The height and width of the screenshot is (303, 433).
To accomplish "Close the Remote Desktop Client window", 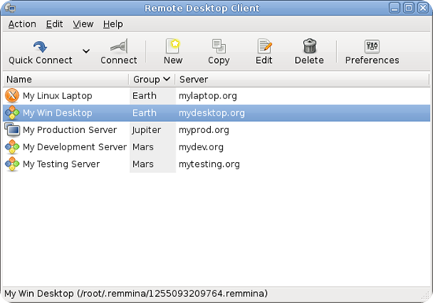I will pyautogui.click(x=423, y=8).
